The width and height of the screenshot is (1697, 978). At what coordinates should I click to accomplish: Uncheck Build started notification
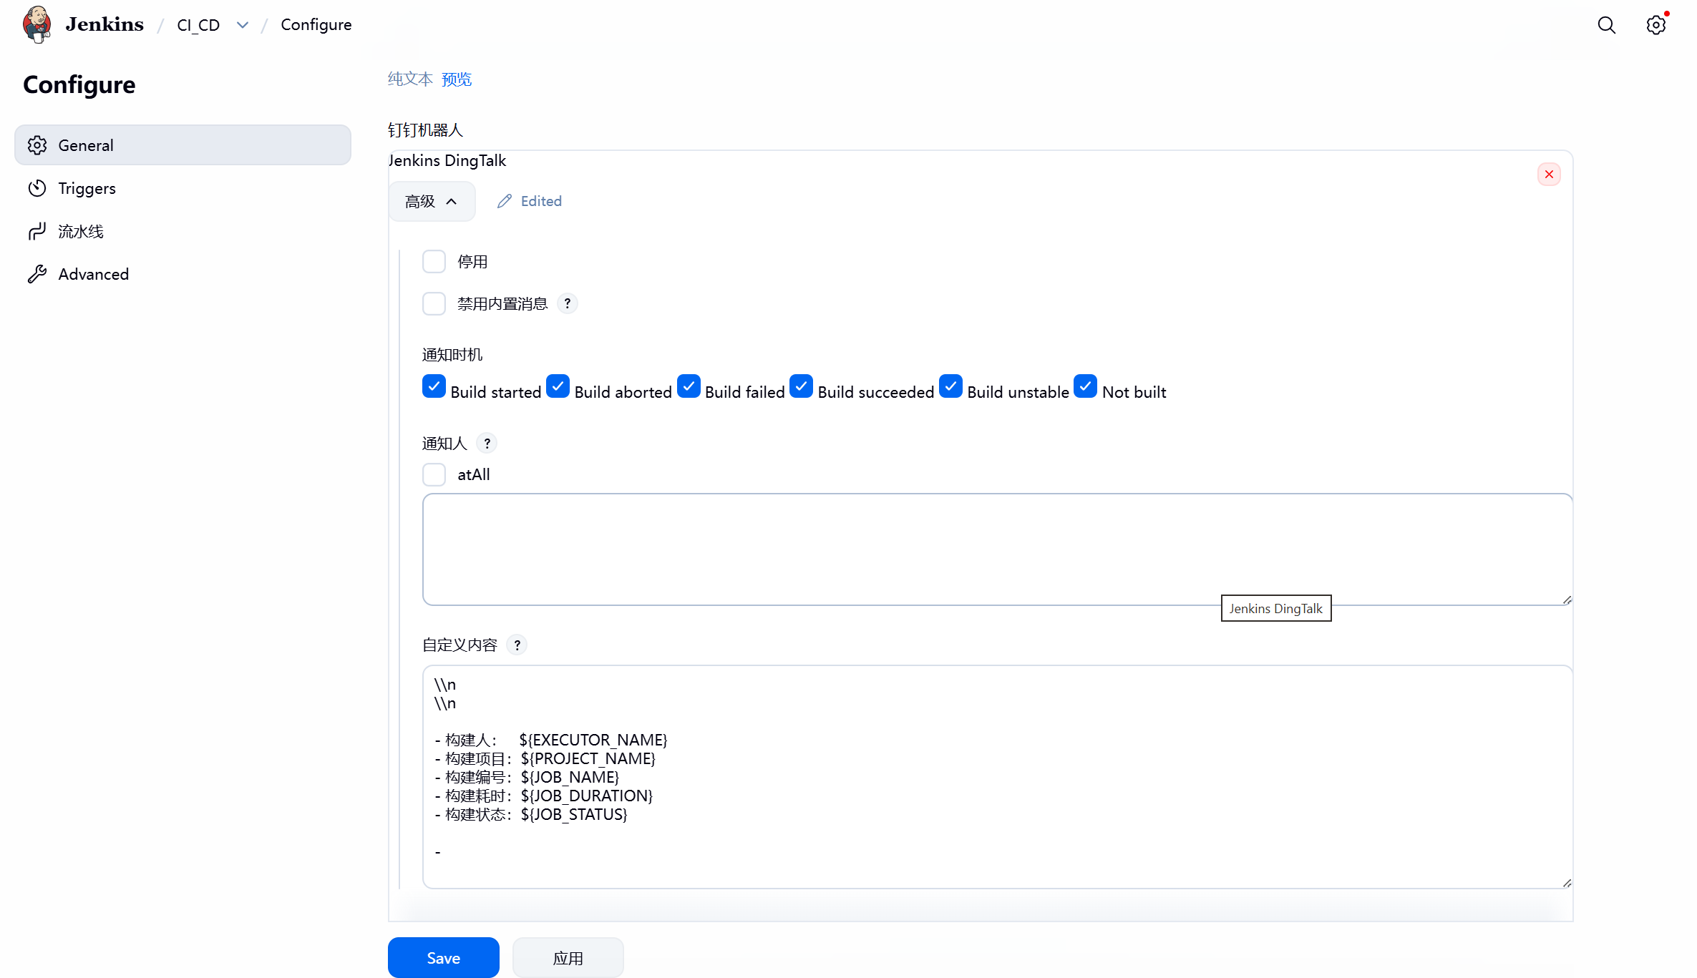click(434, 386)
